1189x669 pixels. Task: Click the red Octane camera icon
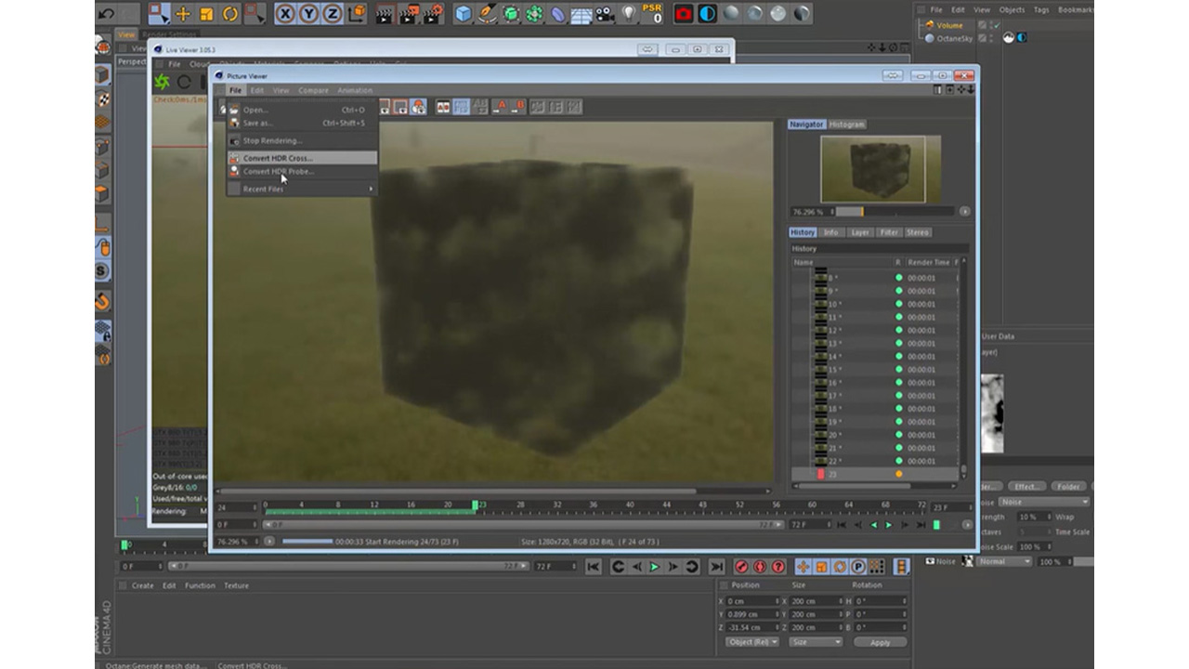(684, 14)
